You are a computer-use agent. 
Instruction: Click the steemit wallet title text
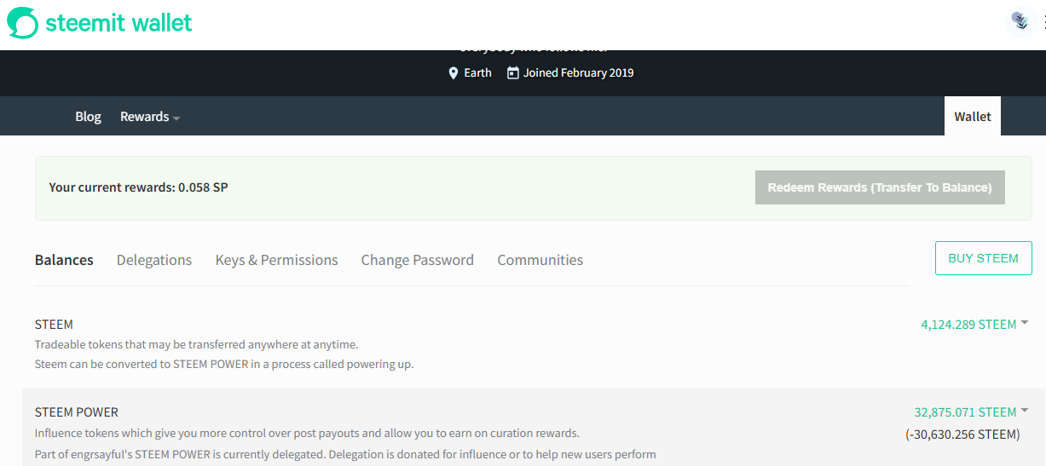118,23
